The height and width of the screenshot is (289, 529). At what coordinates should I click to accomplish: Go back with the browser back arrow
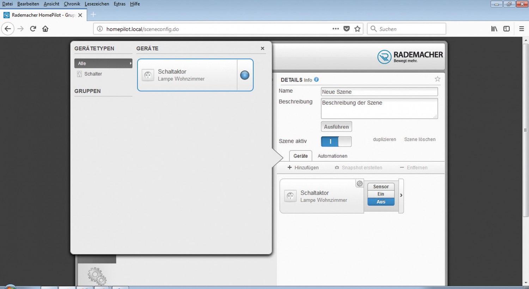point(8,29)
